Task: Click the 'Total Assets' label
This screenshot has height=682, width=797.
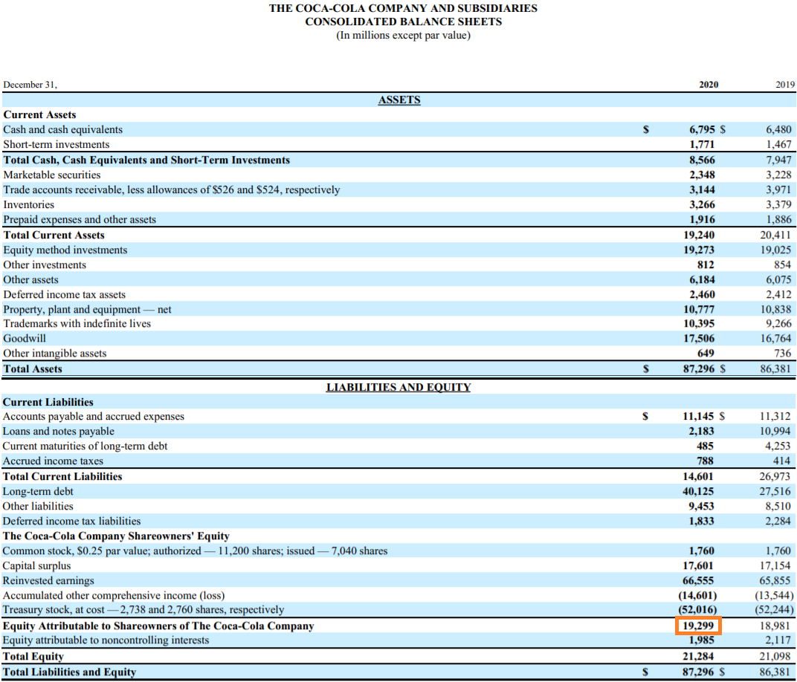Action: (33, 368)
